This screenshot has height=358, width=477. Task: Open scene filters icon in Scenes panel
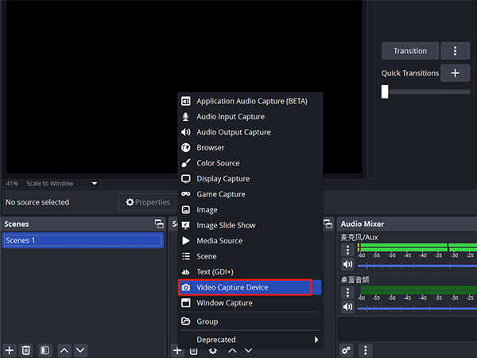[x=45, y=350]
